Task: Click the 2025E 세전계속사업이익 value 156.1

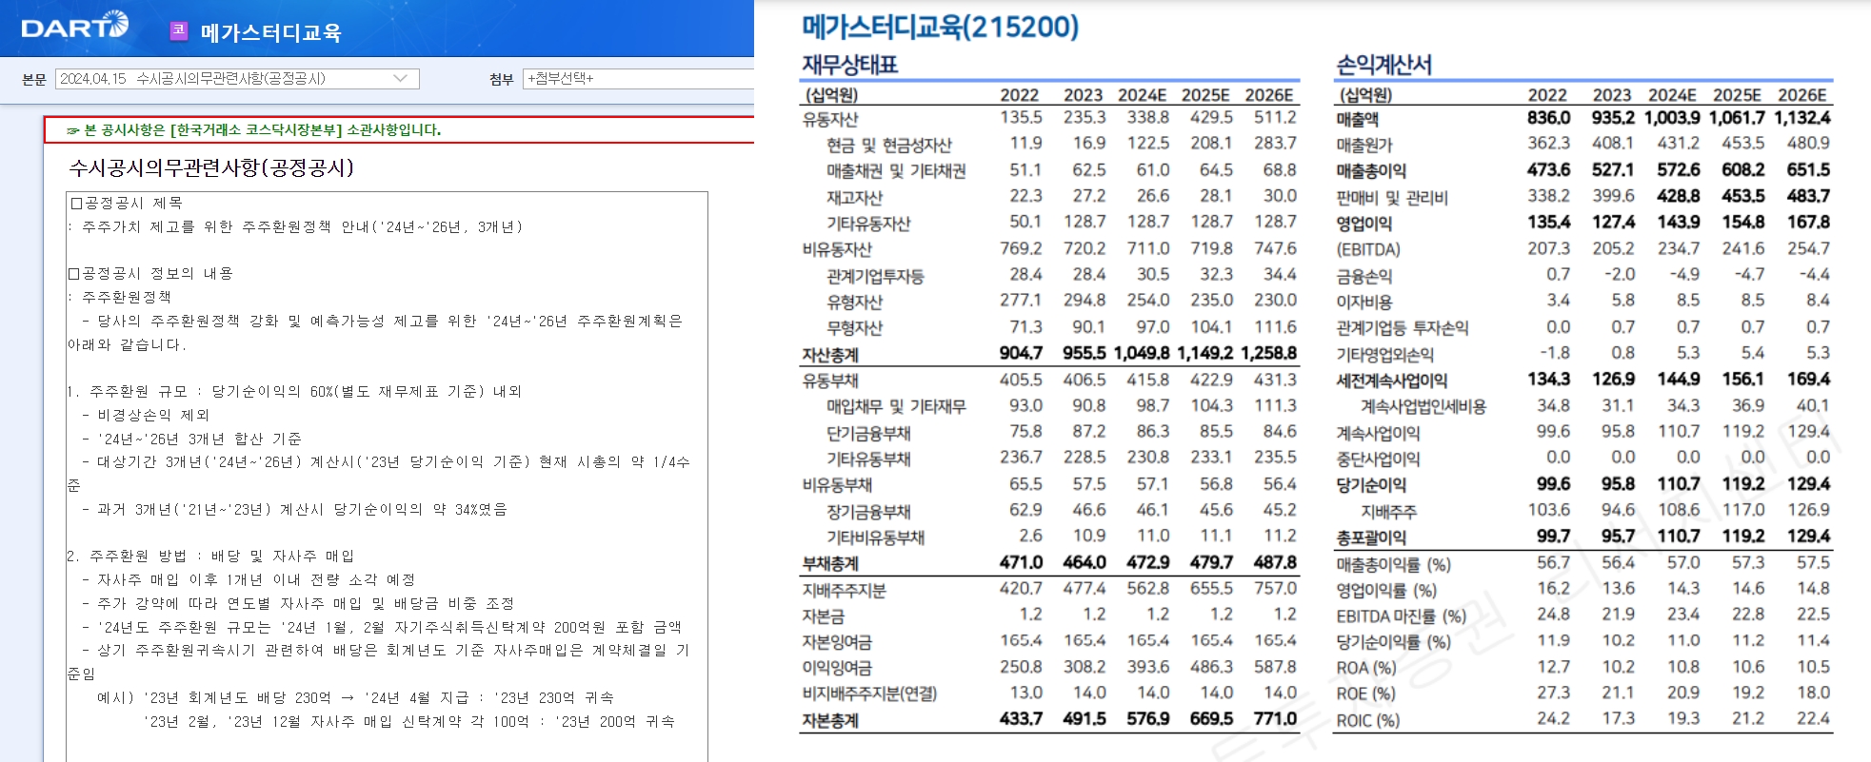Action: coord(1742,379)
